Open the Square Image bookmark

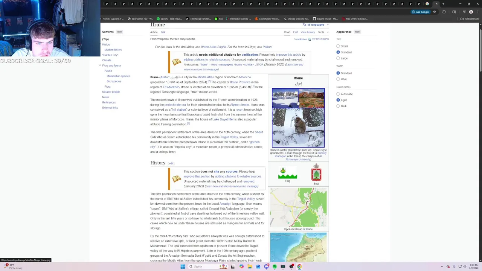325,18
